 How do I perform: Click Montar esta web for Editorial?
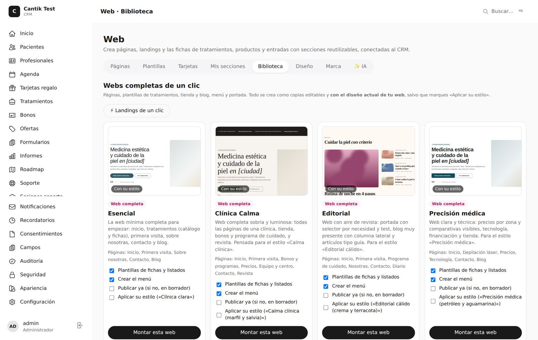click(369, 332)
